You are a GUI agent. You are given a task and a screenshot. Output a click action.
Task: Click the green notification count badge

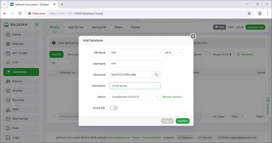(x=36, y=25)
